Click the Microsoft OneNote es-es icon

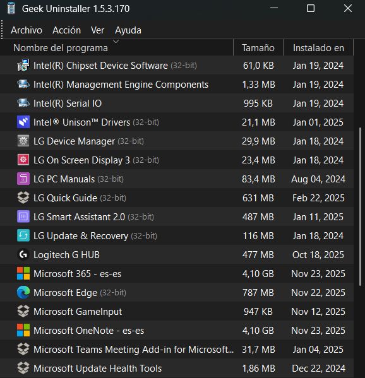pyautogui.click(x=23, y=330)
